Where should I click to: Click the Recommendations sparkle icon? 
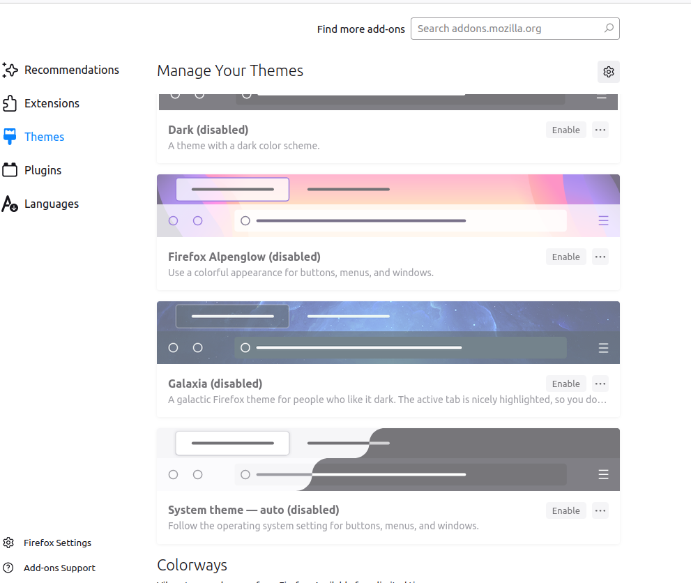coord(10,70)
